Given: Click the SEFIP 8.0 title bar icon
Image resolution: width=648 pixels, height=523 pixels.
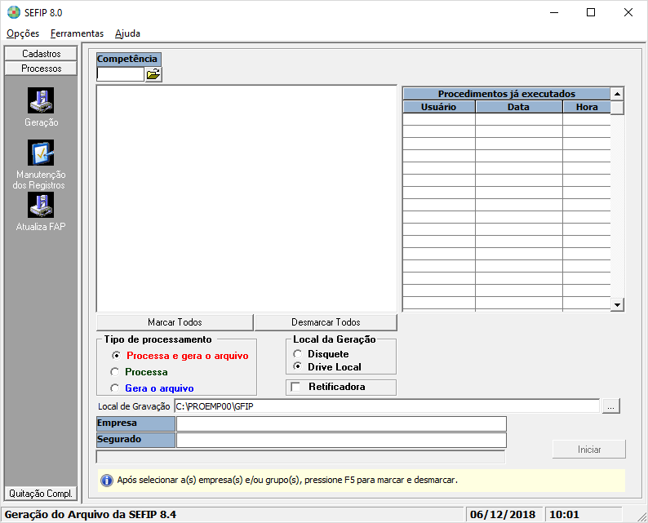Looking at the screenshot, I should [14, 12].
